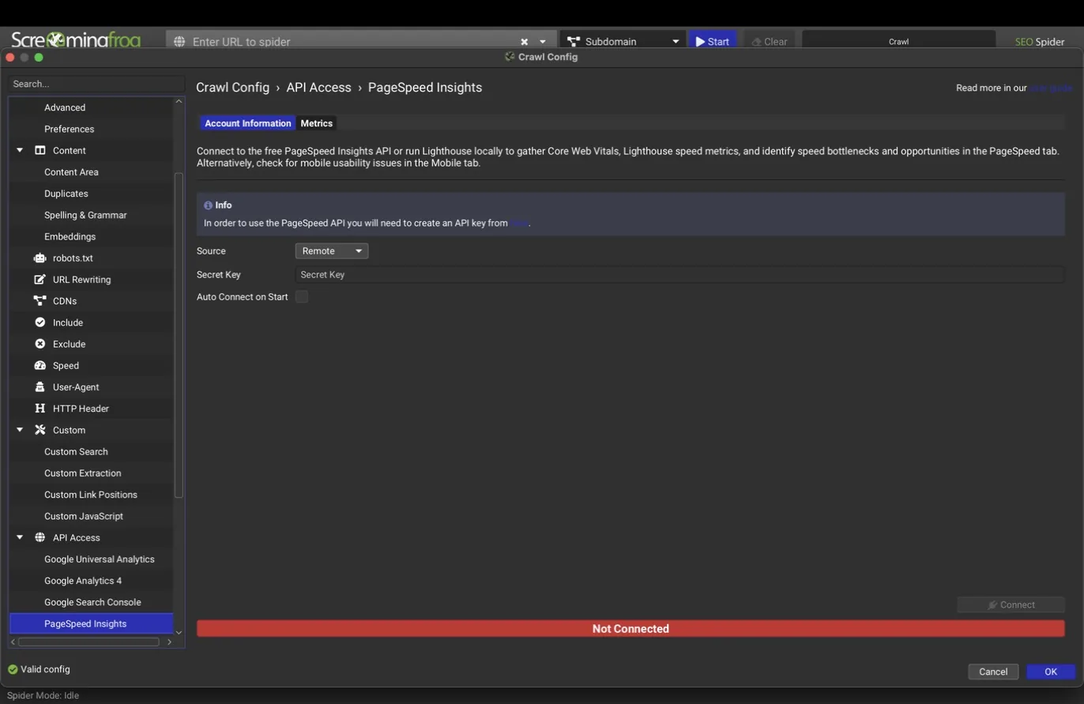Viewport: 1084px width, 704px height.
Task: Click the CDNs network icon
Action: point(40,301)
